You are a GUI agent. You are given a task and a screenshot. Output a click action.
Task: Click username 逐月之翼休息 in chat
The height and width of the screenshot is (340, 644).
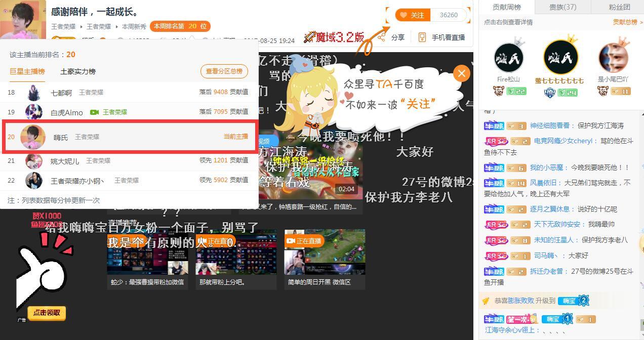pos(550,209)
